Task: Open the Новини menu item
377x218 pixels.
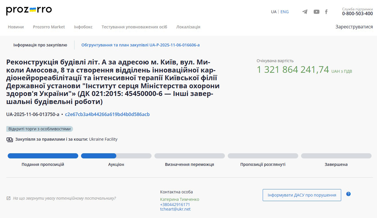Action: [16, 27]
